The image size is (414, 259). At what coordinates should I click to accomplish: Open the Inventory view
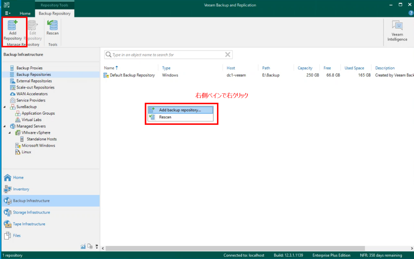[21, 189]
